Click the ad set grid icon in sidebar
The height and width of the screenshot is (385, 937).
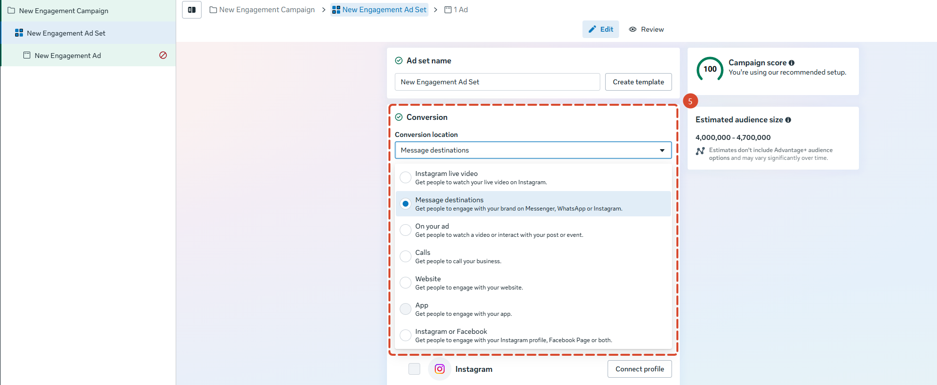(19, 33)
